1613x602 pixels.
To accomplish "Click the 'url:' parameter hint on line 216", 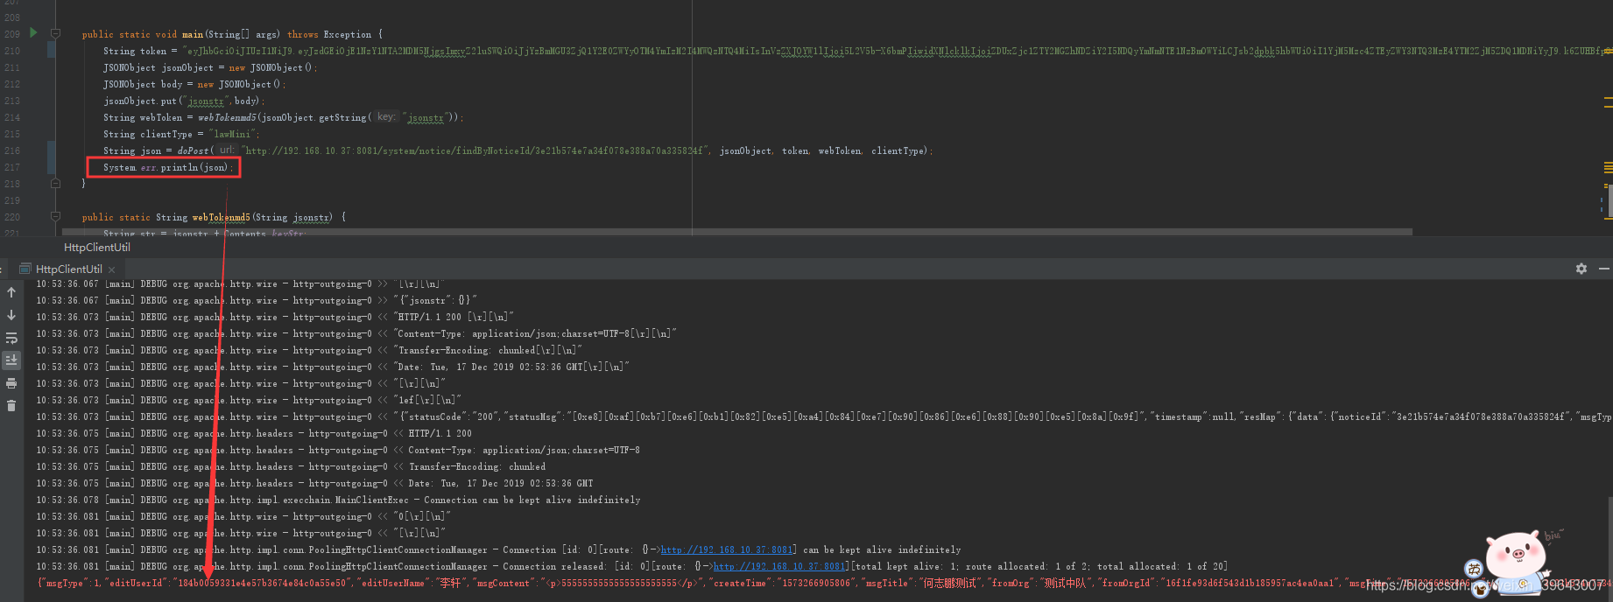I will click(227, 150).
